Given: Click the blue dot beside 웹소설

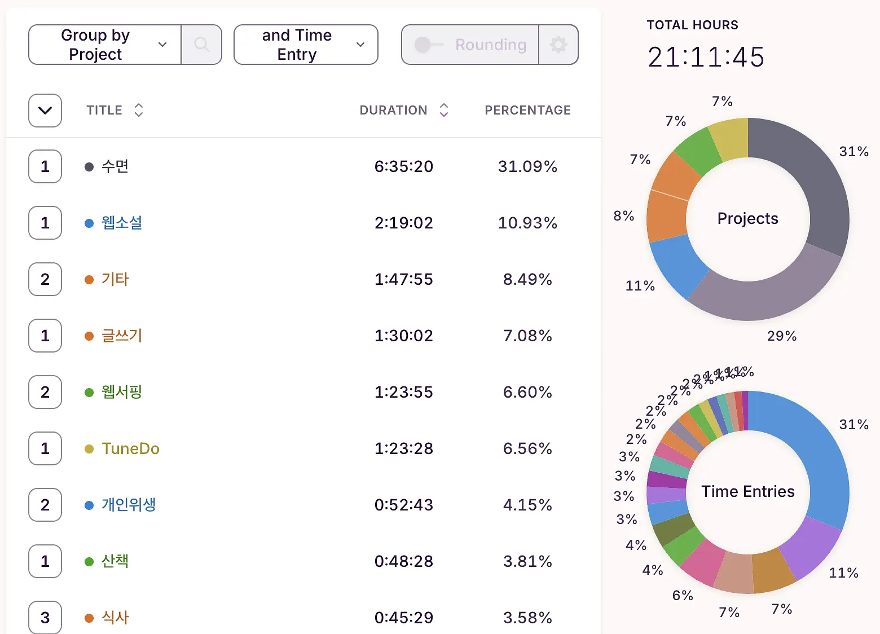Looking at the screenshot, I should tap(89, 223).
